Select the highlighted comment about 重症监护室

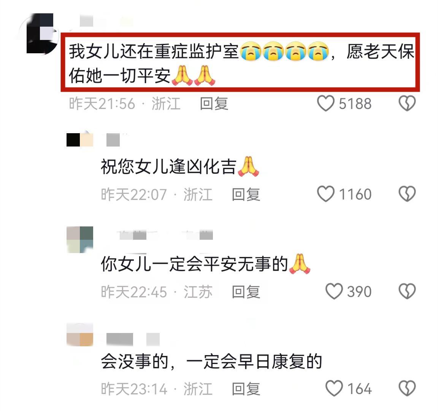(x=241, y=63)
